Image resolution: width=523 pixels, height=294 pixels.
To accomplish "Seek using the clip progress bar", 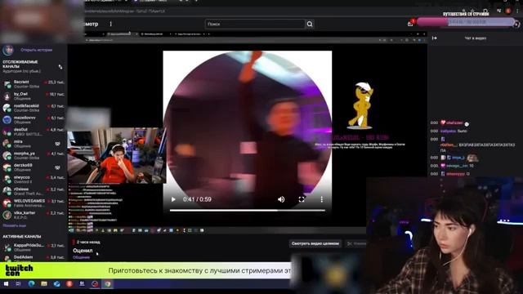I will pyautogui.click(x=247, y=211).
